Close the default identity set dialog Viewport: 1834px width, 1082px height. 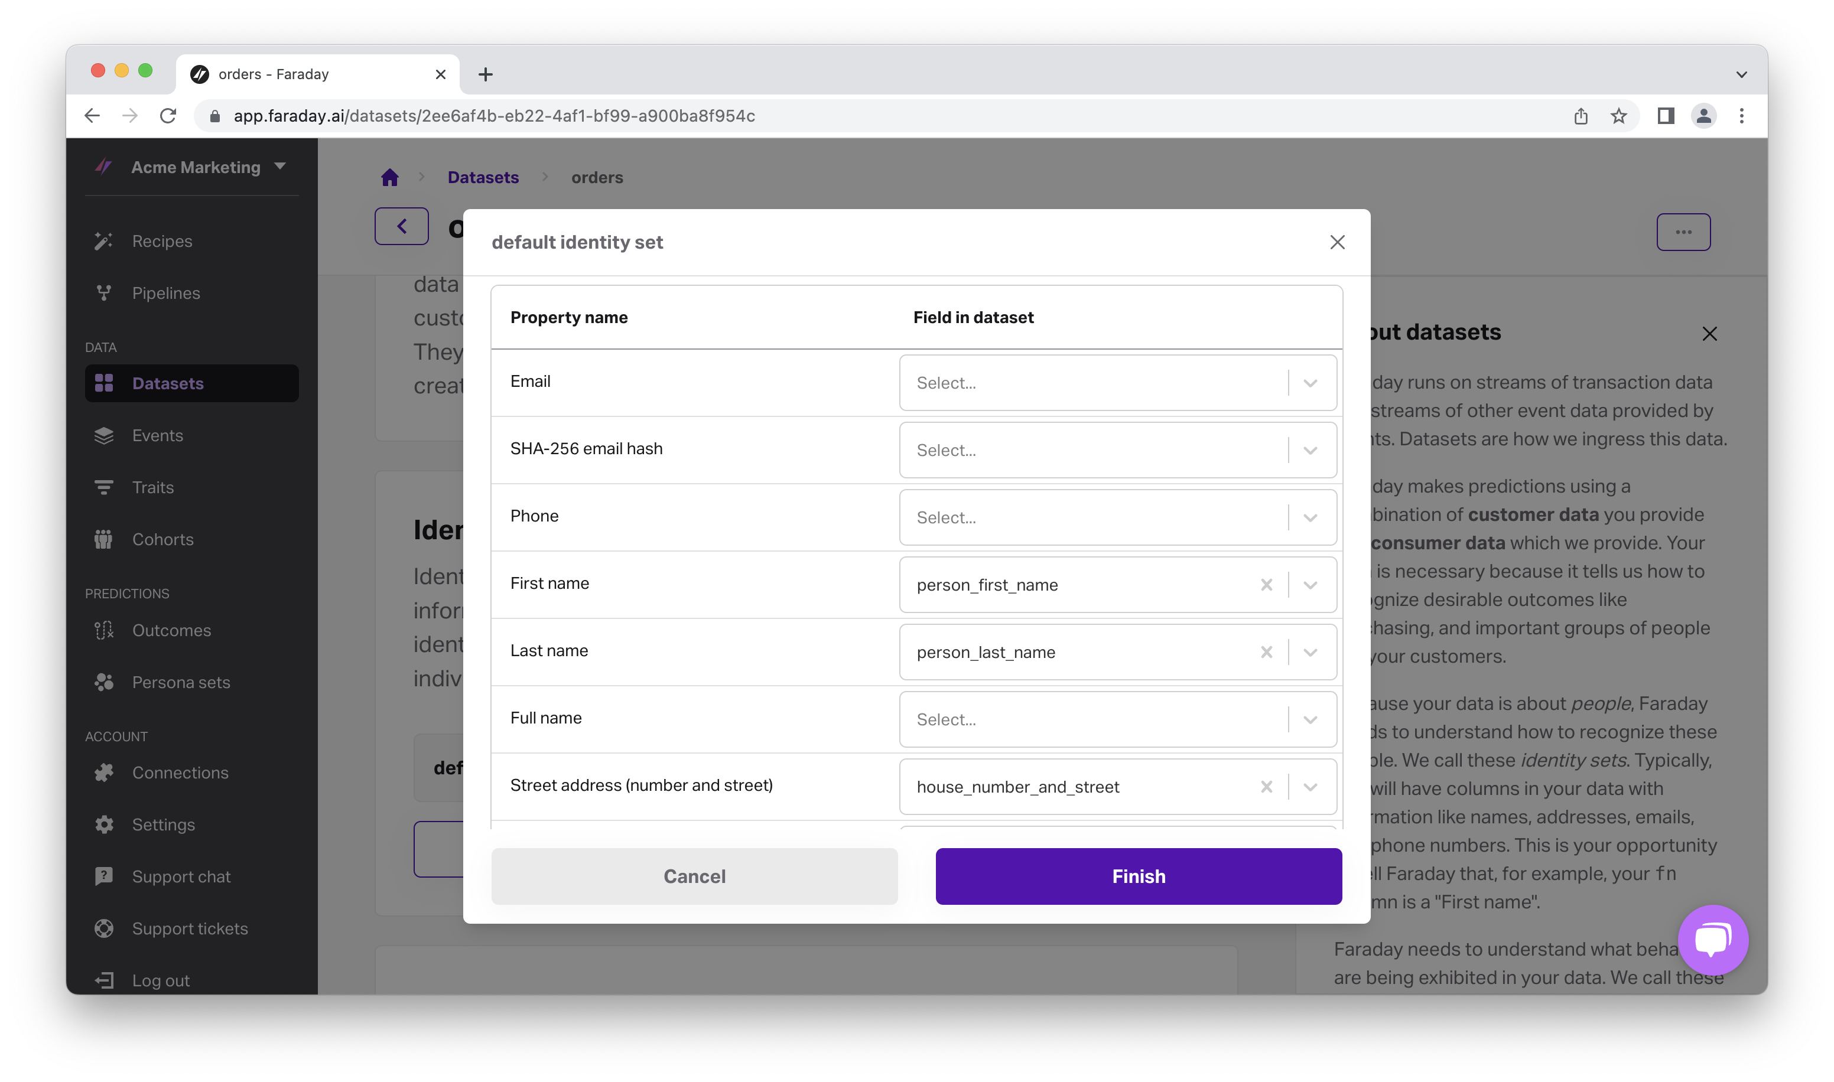[x=1337, y=242]
